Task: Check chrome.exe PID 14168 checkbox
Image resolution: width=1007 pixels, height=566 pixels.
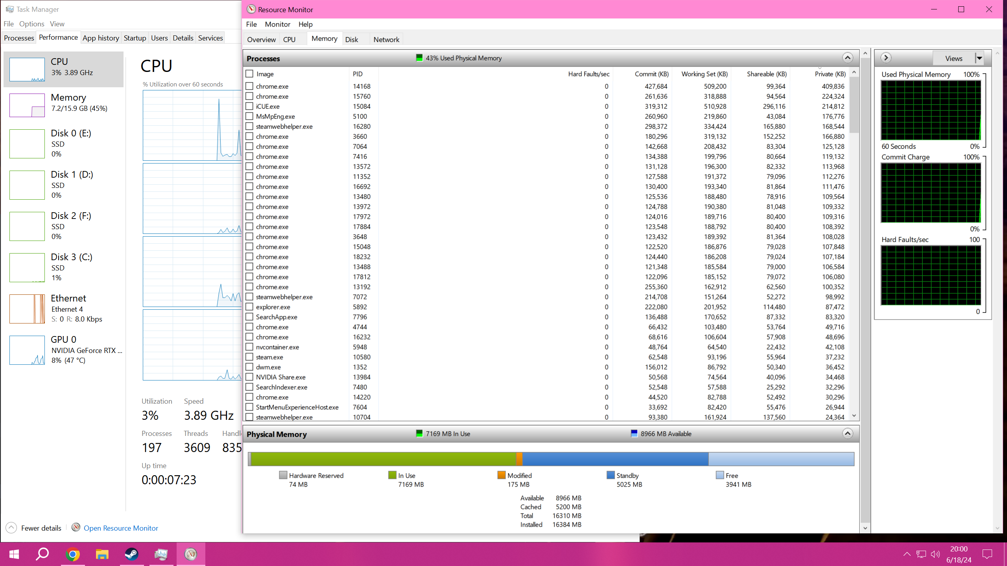Action: [x=249, y=86]
